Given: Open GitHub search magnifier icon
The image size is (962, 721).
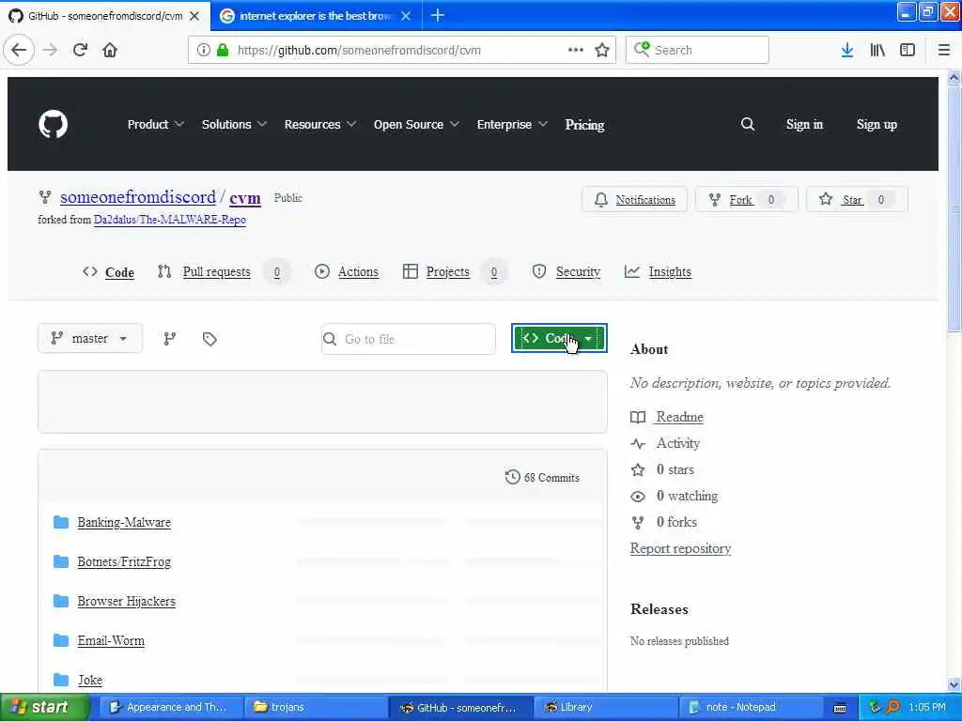Looking at the screenshot, I should (747, 125).
